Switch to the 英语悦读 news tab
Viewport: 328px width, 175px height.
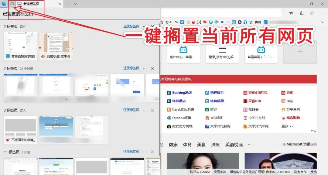(x=234, y=144)
